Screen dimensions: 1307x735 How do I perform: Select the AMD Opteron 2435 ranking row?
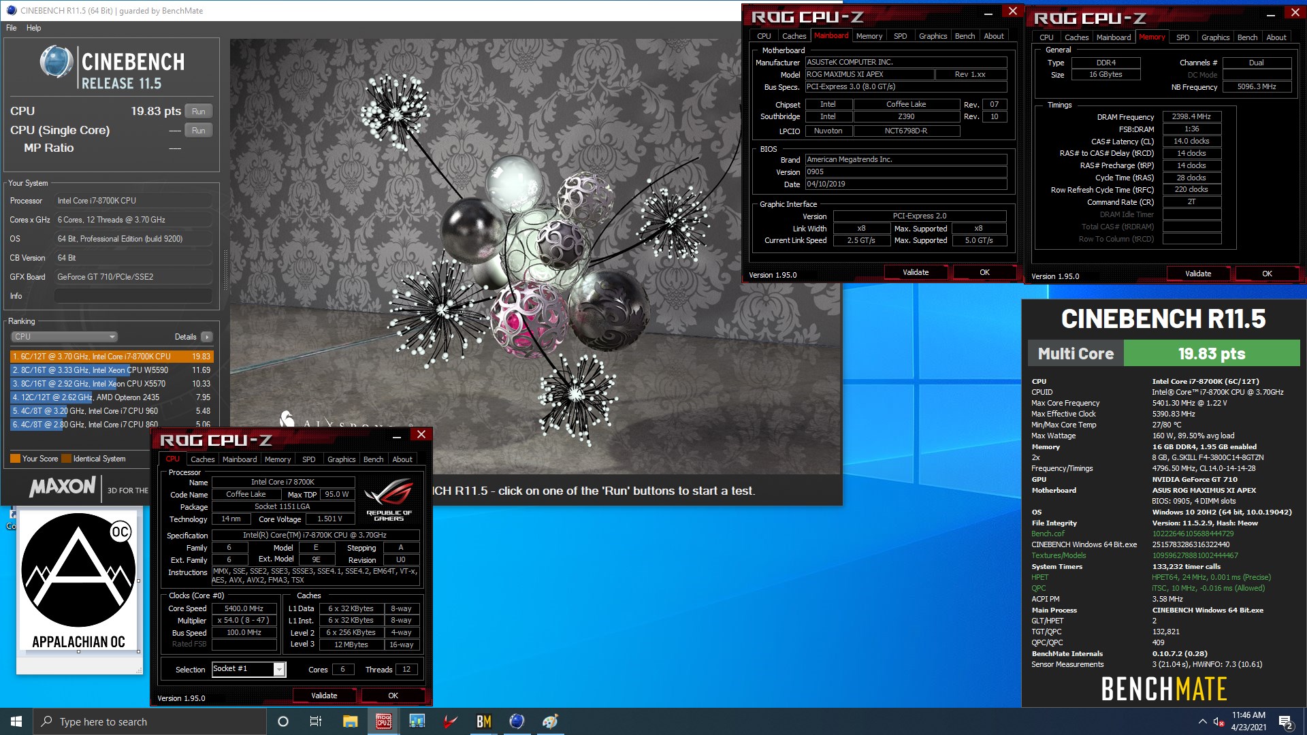(112, 397)
